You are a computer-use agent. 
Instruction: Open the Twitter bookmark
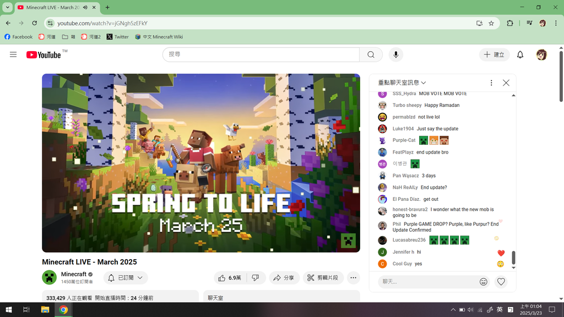pyautogui.click(x=118, y=37)
